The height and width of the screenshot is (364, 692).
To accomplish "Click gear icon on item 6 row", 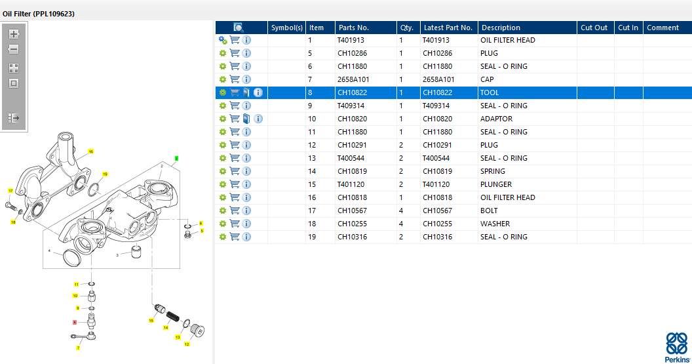I will 223,66.
